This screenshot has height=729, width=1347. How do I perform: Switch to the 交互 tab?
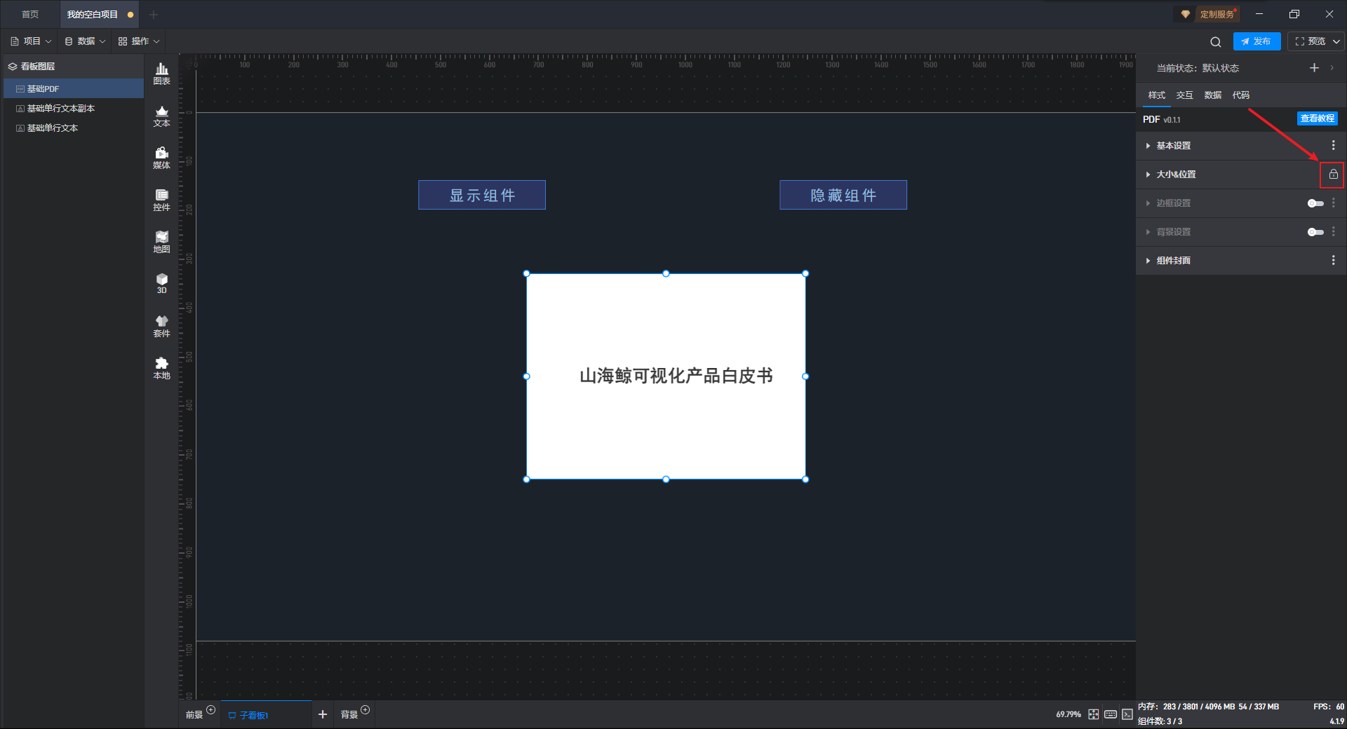(1185, 95)
